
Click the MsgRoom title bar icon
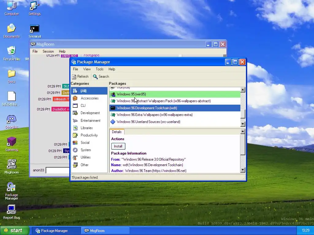[x=33, y=44]
